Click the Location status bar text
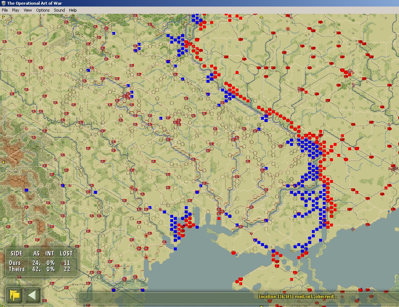 (x=298, y=296)
